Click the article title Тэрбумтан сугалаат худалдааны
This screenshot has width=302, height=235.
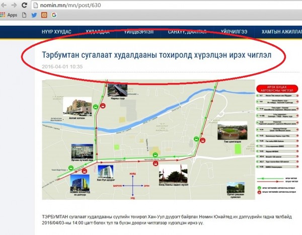(157, 55)
